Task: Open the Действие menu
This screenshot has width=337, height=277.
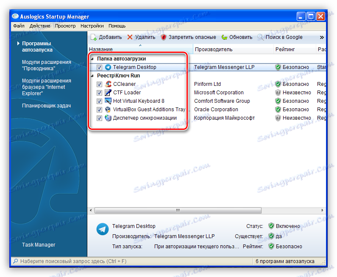Action: click(40, 26)
